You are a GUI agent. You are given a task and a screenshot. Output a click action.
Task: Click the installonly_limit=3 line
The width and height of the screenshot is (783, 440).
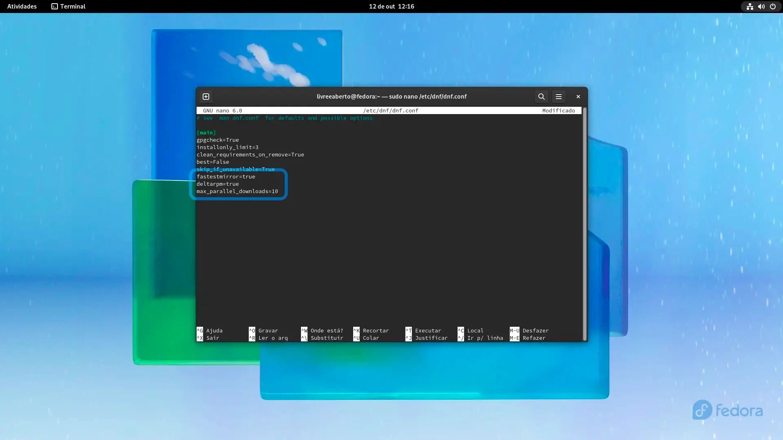pos(228,147)
